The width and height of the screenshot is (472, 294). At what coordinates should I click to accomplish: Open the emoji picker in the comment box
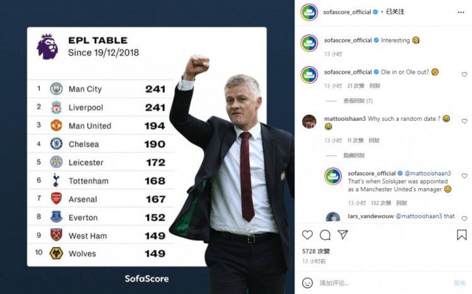(308, 283)
